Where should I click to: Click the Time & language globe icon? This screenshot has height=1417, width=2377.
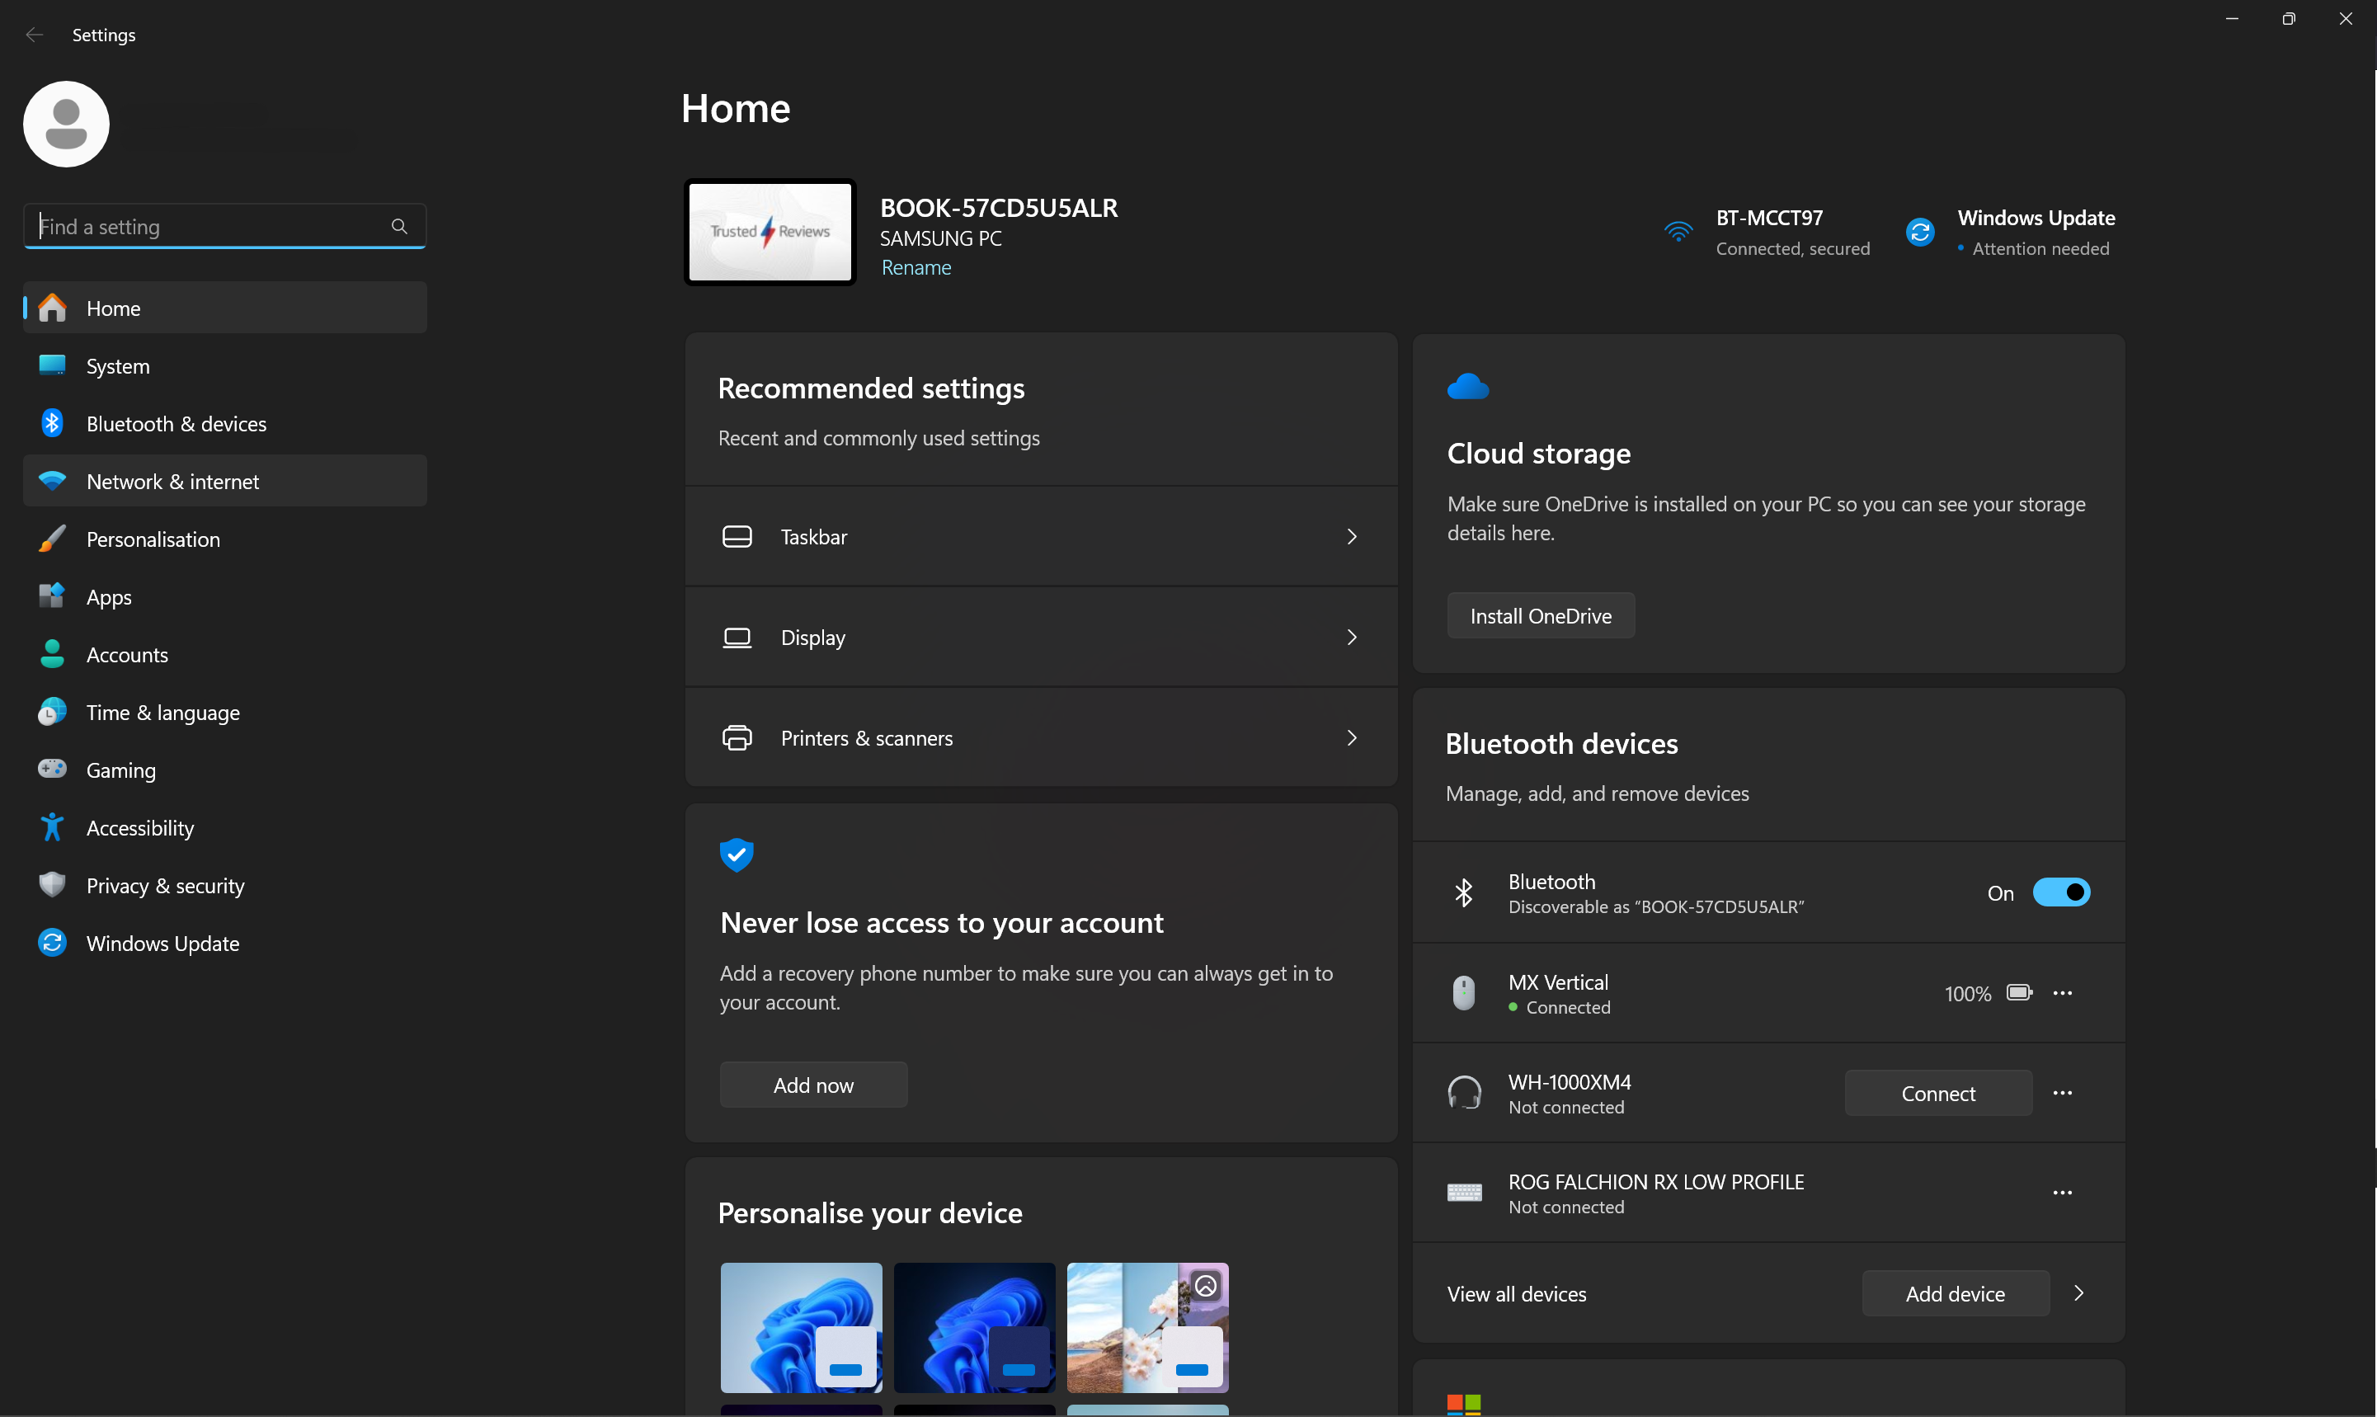tap(53, 713)
